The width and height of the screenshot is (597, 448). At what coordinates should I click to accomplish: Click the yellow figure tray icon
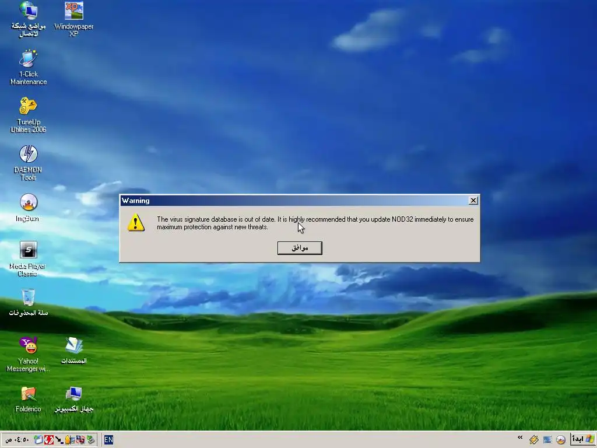[x=69, y=440]
